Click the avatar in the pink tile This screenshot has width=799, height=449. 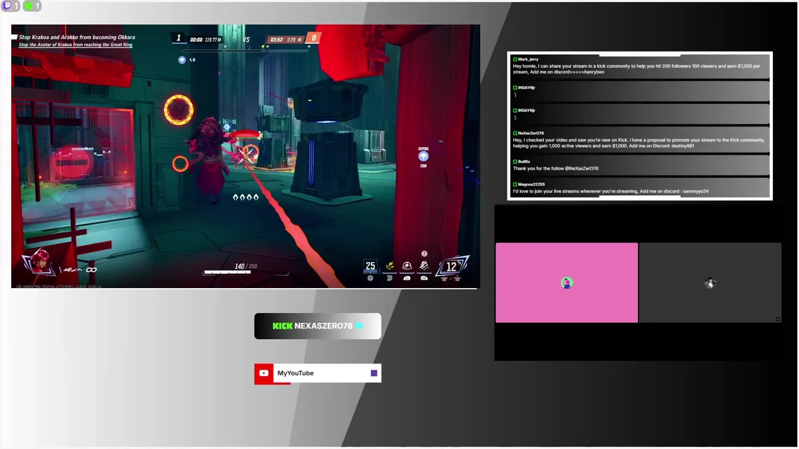click(x=566, y=283)
